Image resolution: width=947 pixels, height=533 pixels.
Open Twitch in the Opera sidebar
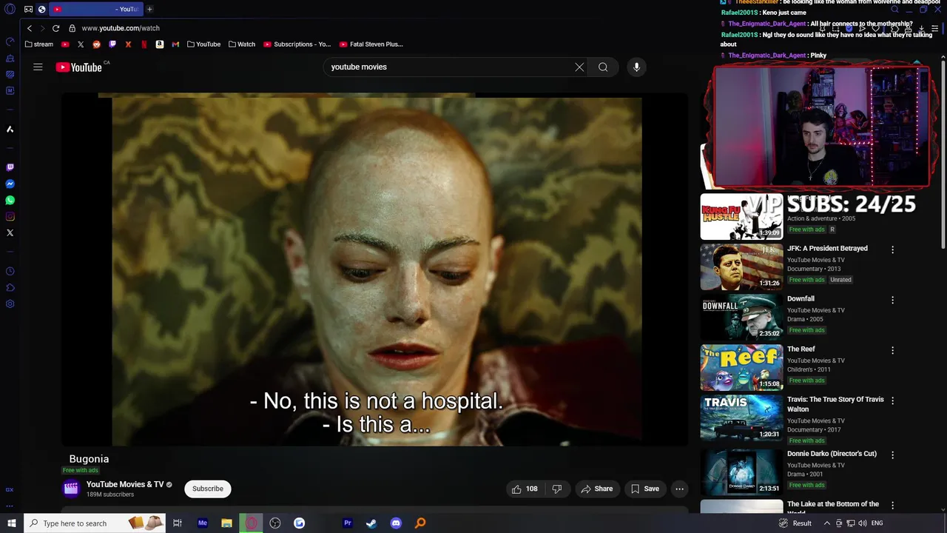(x=10, y=168)
